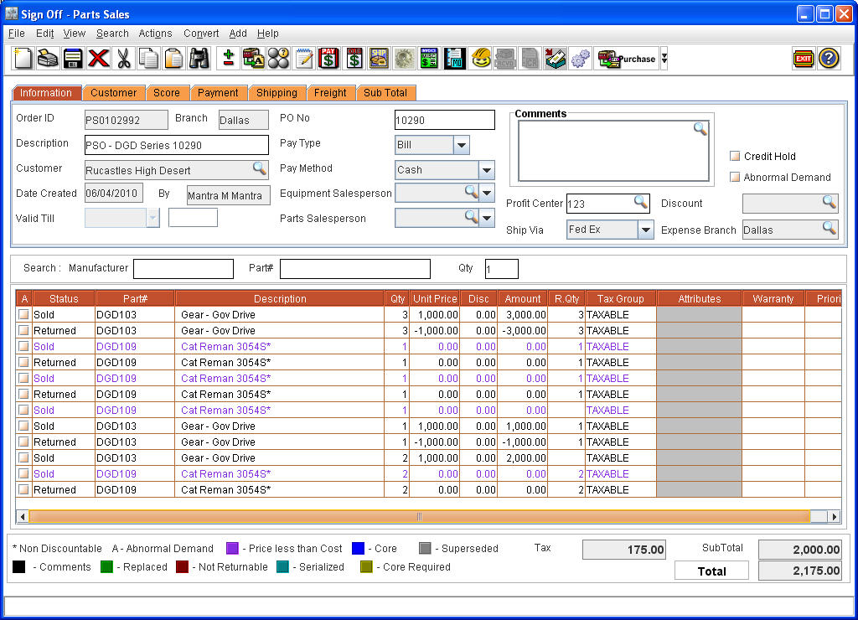Click the yellow EXIT icon

coord(804,59)
